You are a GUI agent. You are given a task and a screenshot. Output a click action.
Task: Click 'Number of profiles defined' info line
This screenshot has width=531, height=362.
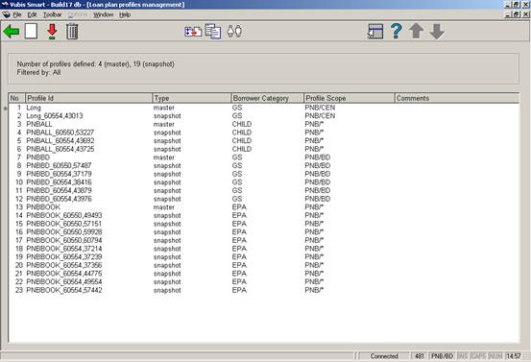[x=95, y=64]
